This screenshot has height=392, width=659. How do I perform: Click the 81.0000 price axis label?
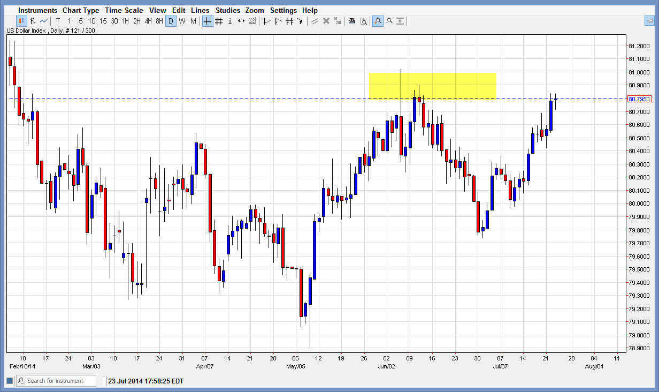coord(639,72)
